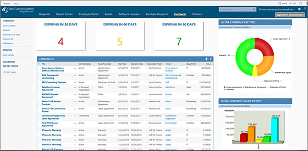
Task: Go to the Report Center tab
Action: tap(64, 14)
